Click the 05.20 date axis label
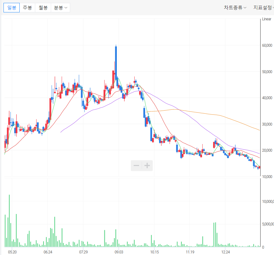 (12, 252)
